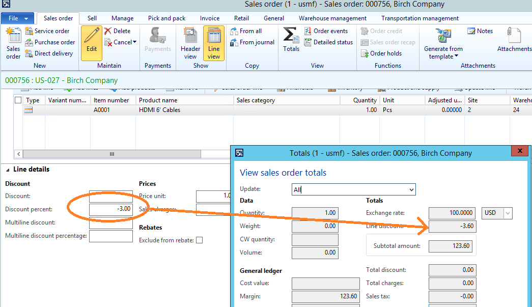Open Transportation management tab
Viewport: 532px width, 307px height.
point(419,18)
